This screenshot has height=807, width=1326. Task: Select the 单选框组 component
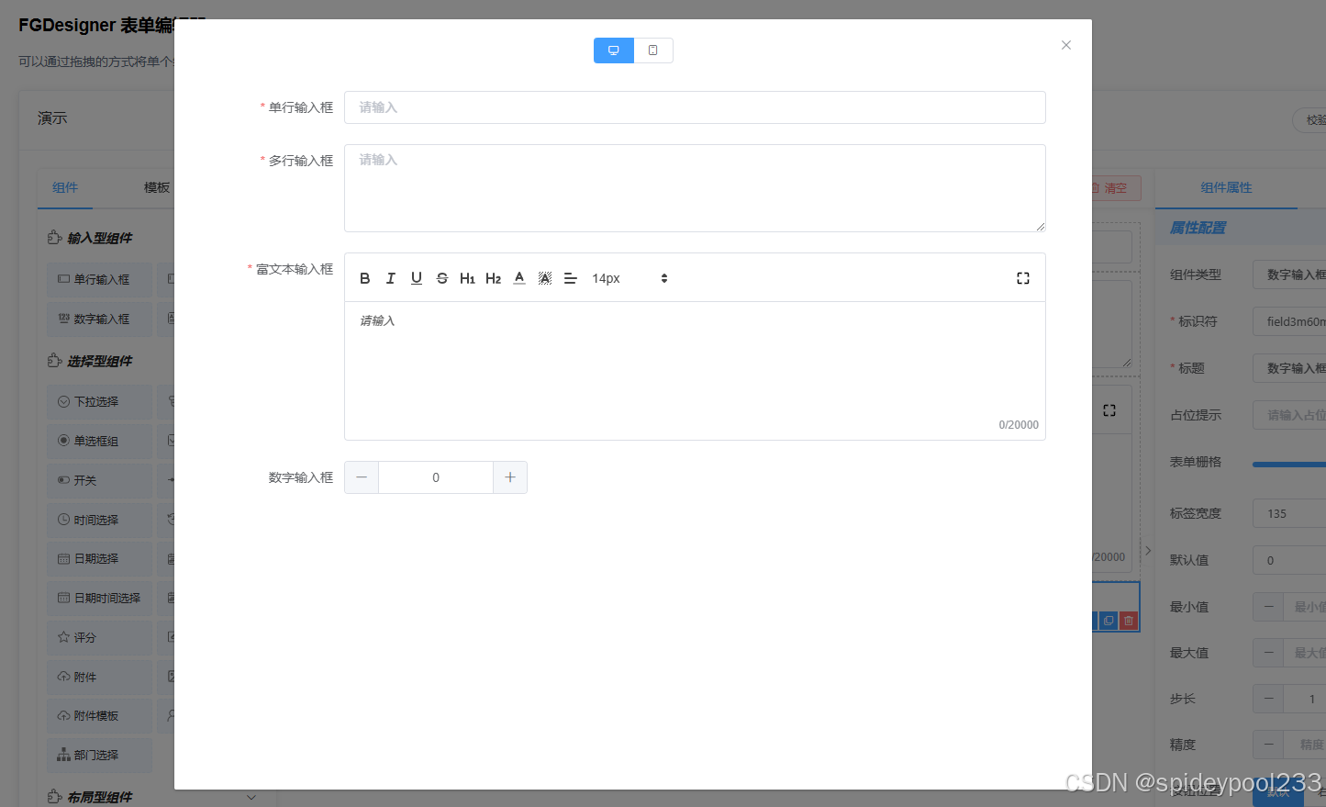(99, 441)
